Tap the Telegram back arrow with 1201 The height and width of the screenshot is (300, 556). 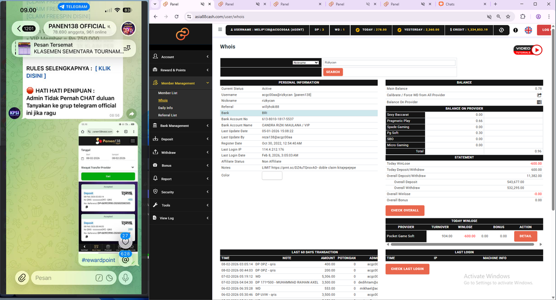tap(26, 29)
